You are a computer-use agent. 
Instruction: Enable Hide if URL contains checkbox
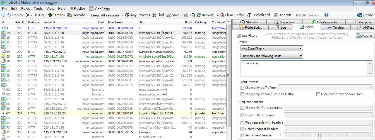pyautogui.click(x=242, y=115)
